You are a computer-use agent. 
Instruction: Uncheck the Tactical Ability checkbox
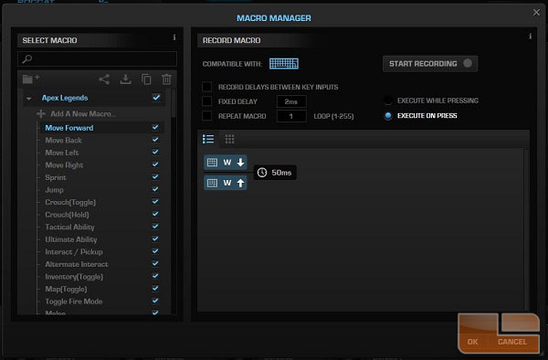[155, 227]
